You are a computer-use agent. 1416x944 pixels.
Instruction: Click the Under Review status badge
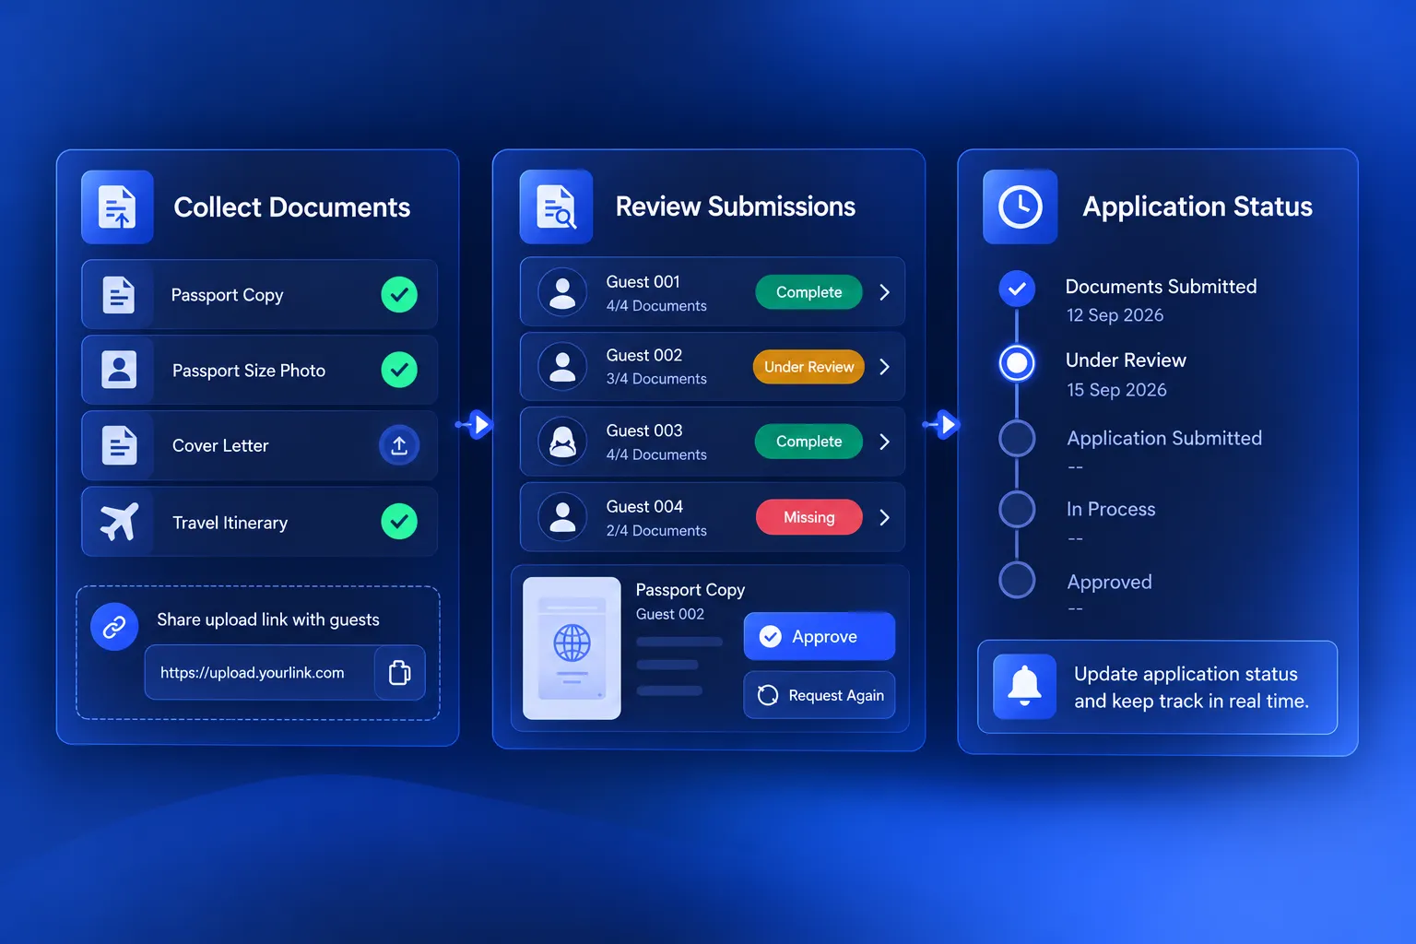coord(808,367)
